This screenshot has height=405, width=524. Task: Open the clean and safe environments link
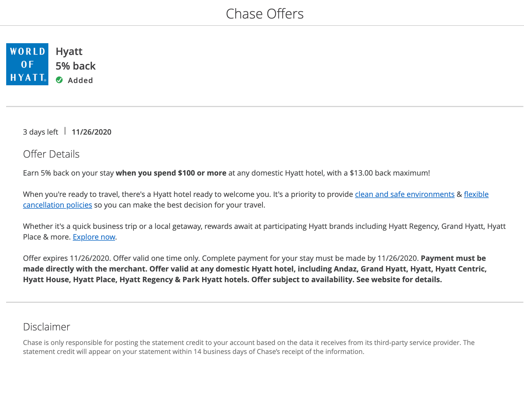pyautogui.click(x=405, y=194)
